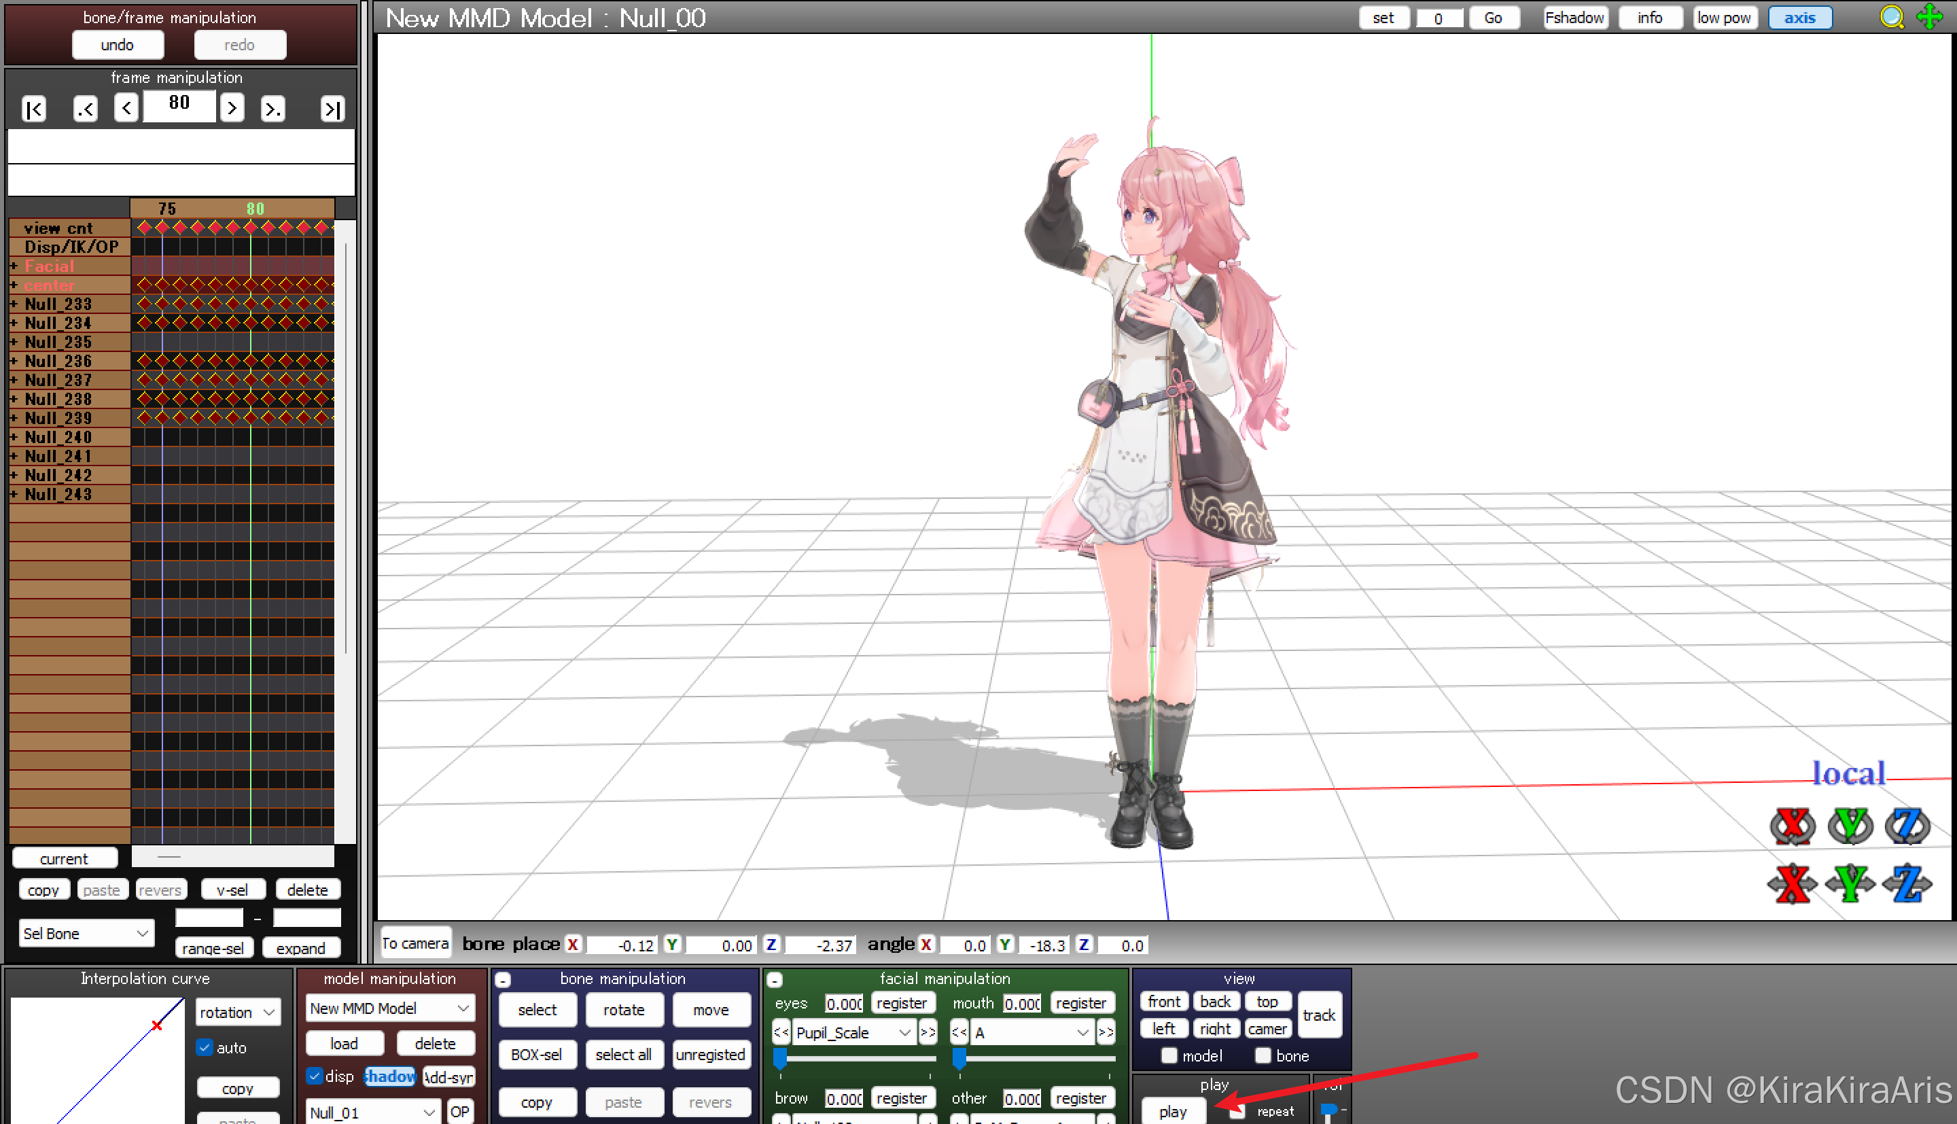Screen dimensions: 1957x1124
Task: Click the Z-axis move icon
Action: coord(1907,883)
